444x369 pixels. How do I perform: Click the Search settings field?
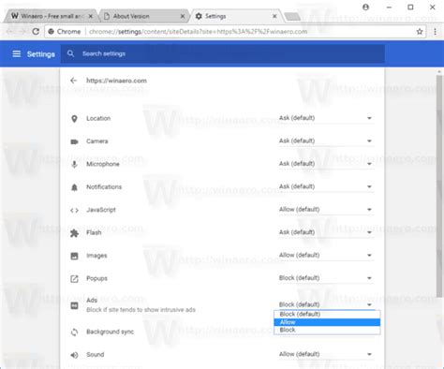tap(222, 53)
